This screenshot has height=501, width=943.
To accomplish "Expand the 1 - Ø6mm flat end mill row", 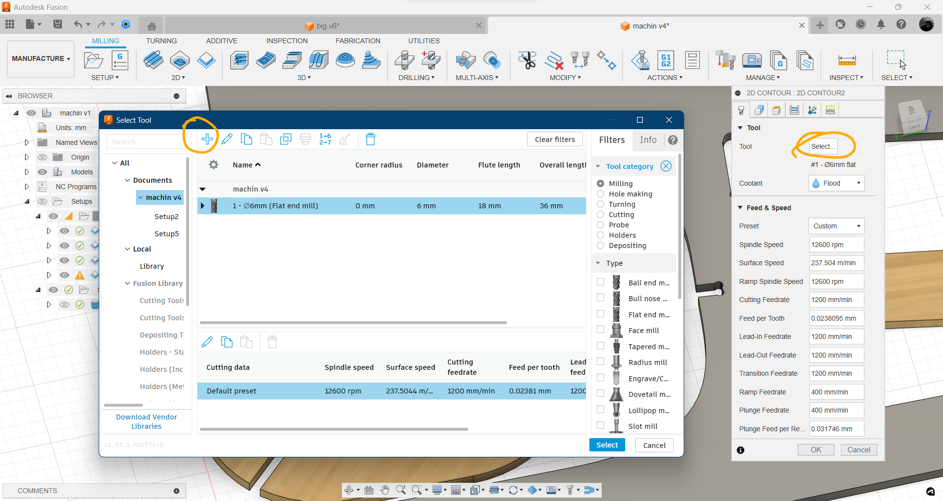I will pos(202,206).
